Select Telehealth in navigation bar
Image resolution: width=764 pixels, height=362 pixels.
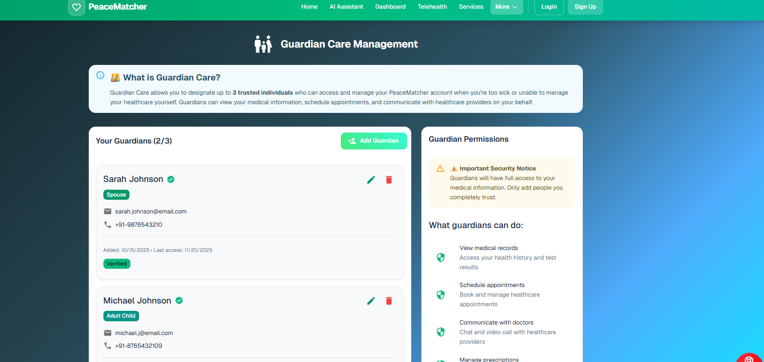point(432,7)
